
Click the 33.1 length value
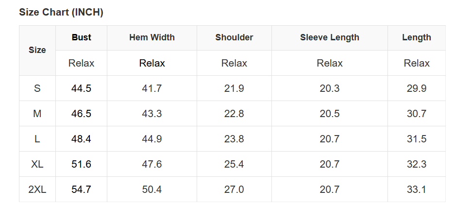(x=417, y=189)
